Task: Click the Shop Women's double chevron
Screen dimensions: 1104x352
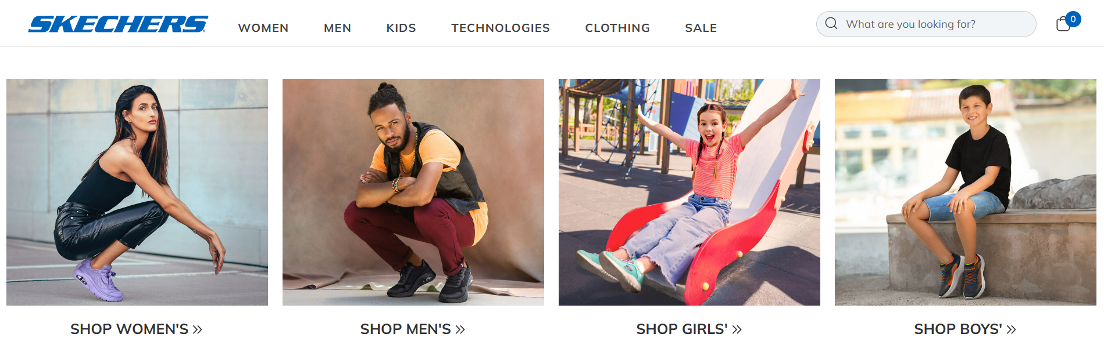Action: (198, 329)
